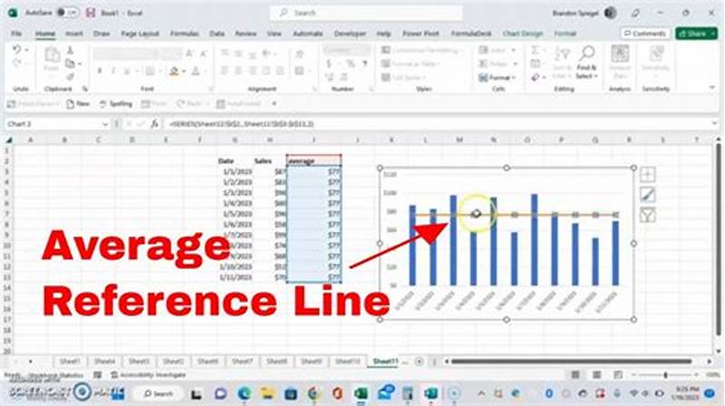The height and width of the screenshot is (406, 725).
Task: Click the Insert Function fx icon
Action: click(x=154, y=124)
